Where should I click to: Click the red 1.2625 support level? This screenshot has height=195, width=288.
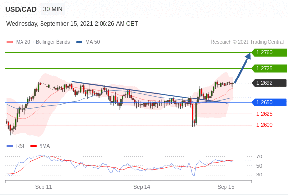pos(264,114)
